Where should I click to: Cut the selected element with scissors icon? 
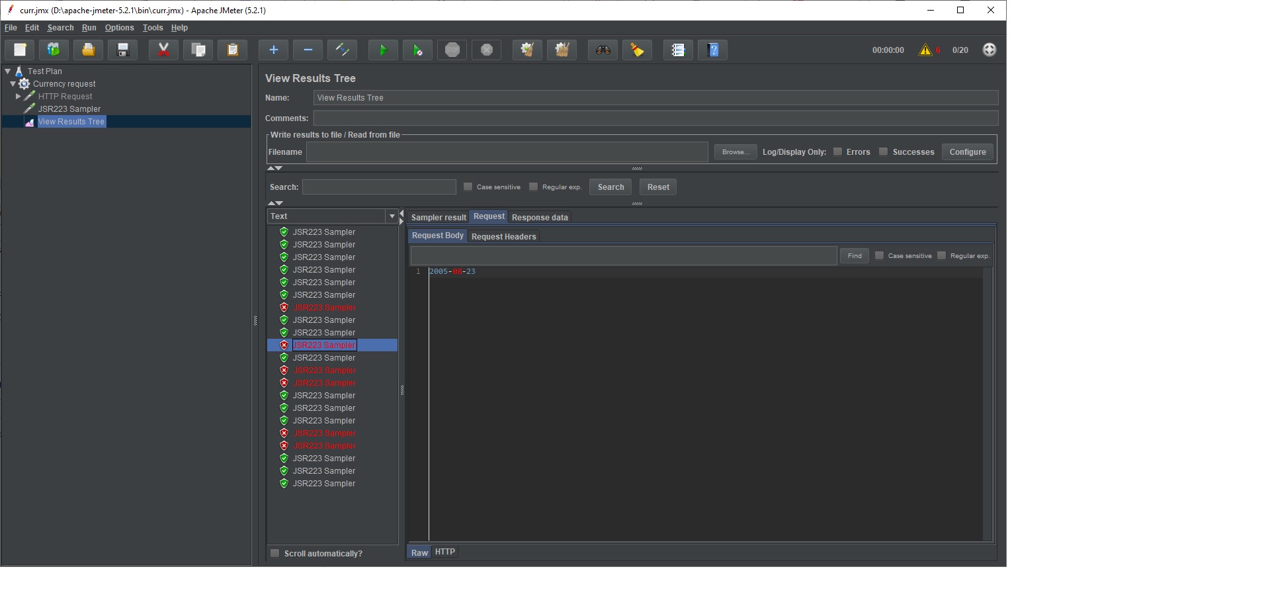[x=163, y=50]
